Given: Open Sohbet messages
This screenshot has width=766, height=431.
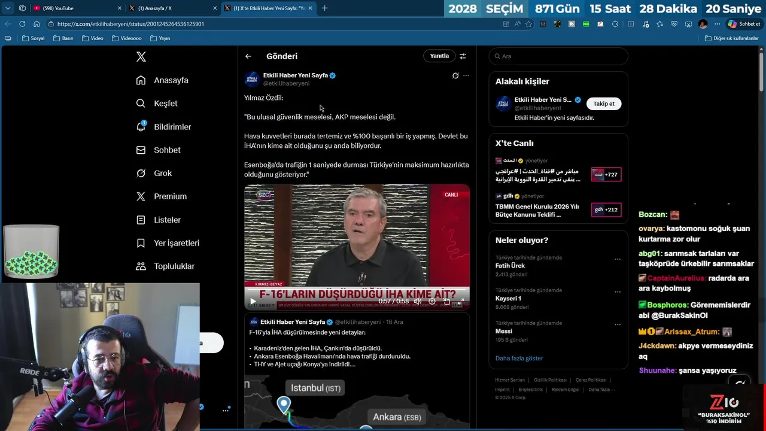Looking at the screenshot, I should tap(158, 150).
